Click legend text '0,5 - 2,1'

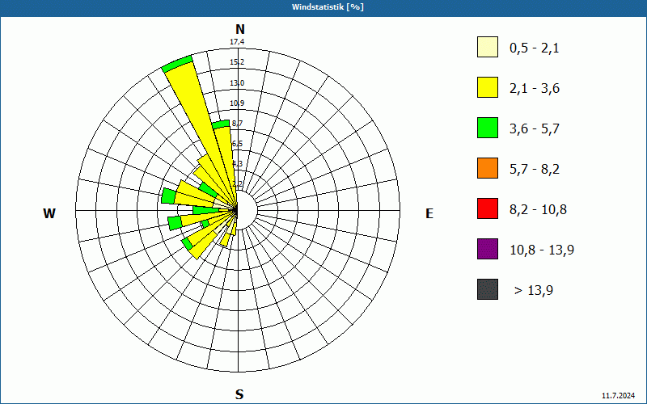534,48
